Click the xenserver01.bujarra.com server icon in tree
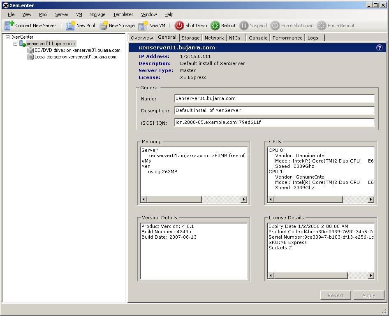 (x=23, y=44)
